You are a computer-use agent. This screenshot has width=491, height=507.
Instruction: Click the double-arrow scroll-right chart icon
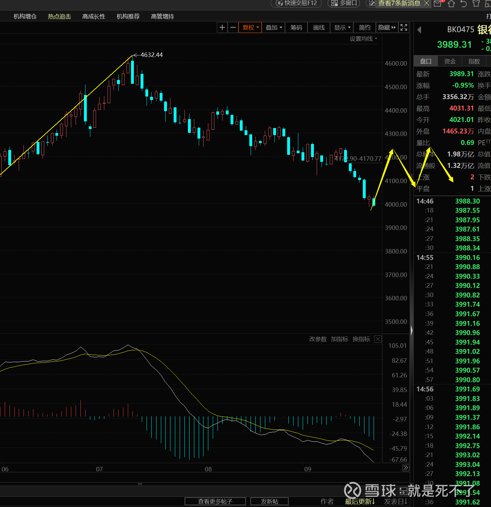[405, 468]
